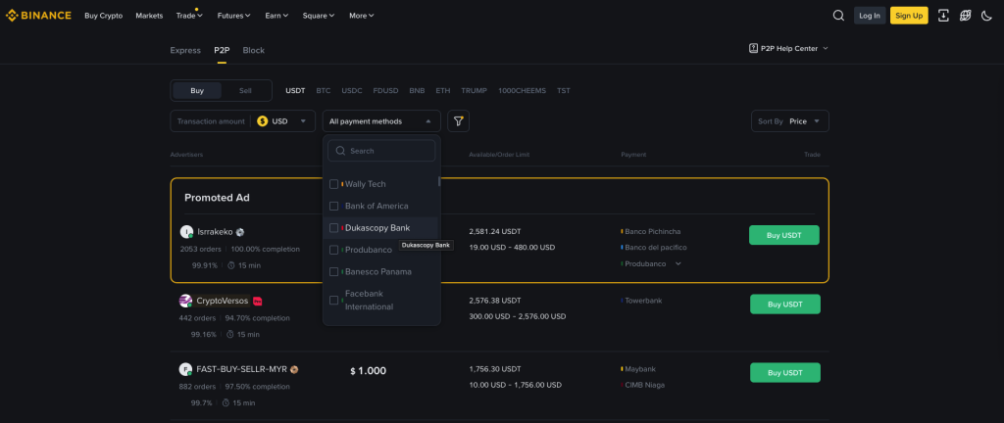Click the P2P Help Center book icon
The height and width of the screenshot is (423, 1004).
point(754,48)
